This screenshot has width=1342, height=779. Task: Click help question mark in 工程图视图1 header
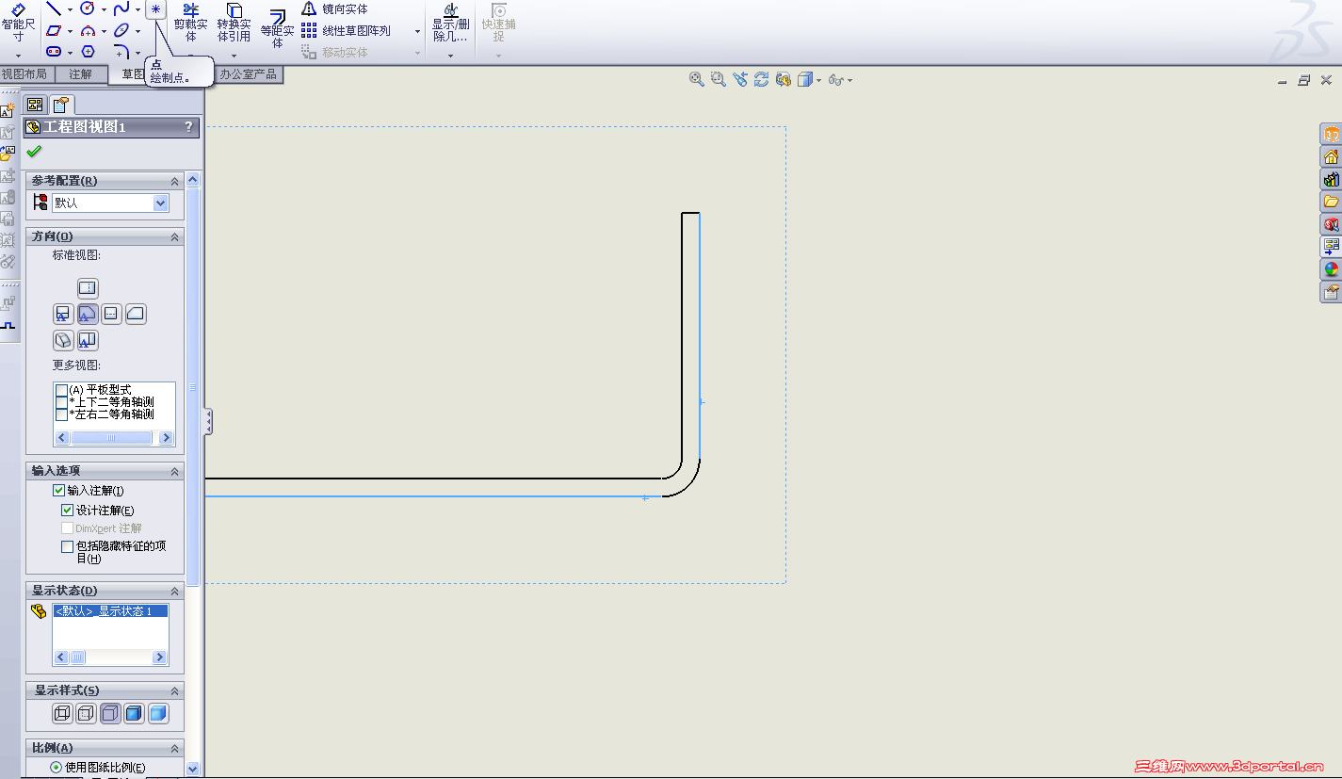point(188,127)
